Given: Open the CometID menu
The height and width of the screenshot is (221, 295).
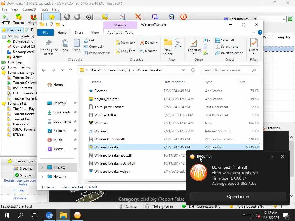Looking at the screenshot, I should click(29, 9).
